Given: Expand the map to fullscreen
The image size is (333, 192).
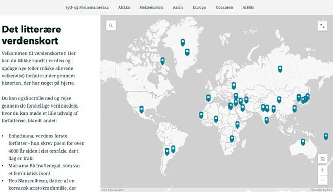Looking at the screenshot, I should pyautogui.click(x=322, y=26).
